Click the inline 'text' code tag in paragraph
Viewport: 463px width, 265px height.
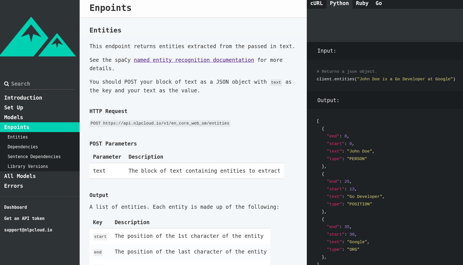tap(276, 82)
